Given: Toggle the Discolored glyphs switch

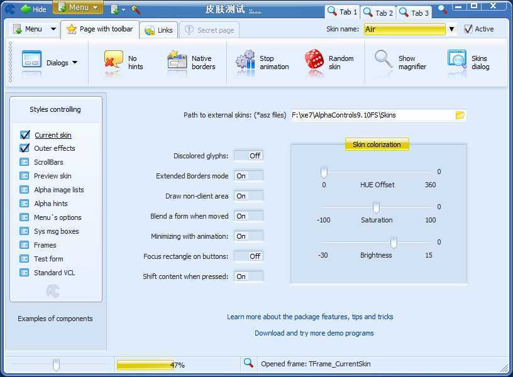Looking at the screenshot, I should (248, 156).
